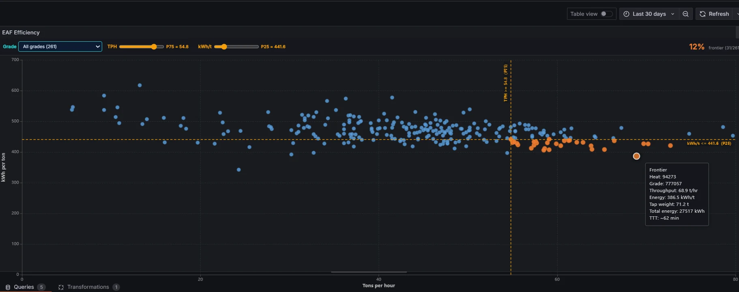Click the TPH slider handle

click(154, 47)
